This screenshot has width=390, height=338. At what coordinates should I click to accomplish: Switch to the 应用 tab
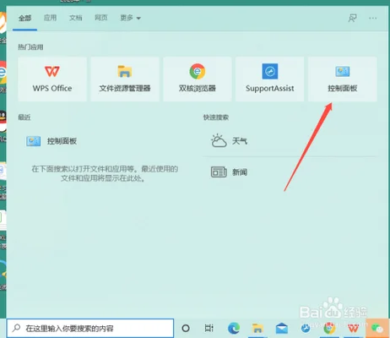tap(50, 18)
